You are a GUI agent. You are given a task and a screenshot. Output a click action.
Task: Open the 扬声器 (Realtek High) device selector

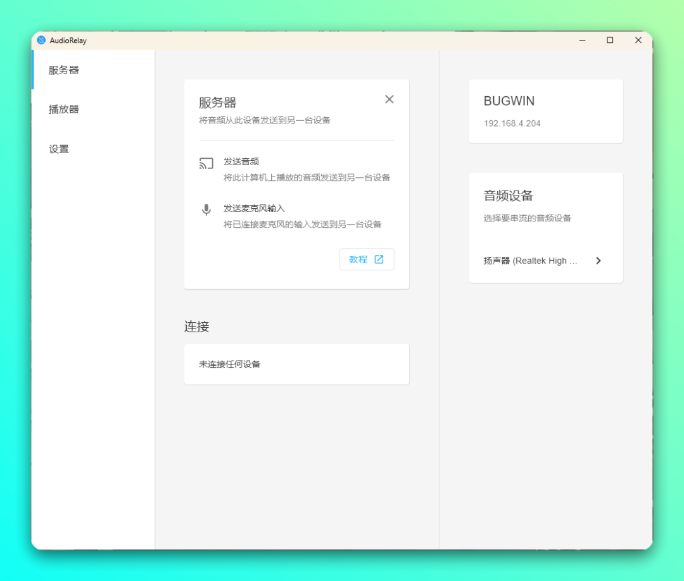click(x=531, y=261)
